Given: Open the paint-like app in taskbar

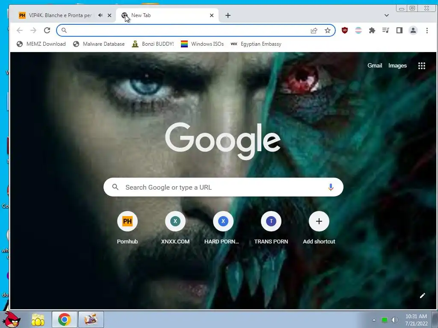Looking at the screenshot, I should [x=91, y=319].
